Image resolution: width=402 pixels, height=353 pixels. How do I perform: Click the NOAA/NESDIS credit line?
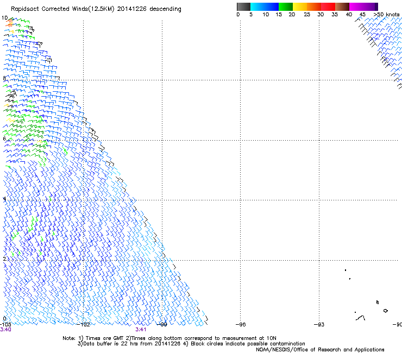(320, 350)
